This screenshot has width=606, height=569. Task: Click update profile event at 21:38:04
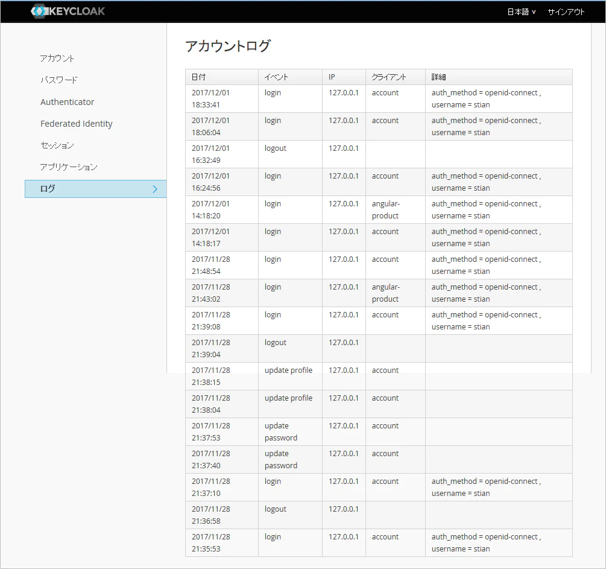tap(288, 398)
